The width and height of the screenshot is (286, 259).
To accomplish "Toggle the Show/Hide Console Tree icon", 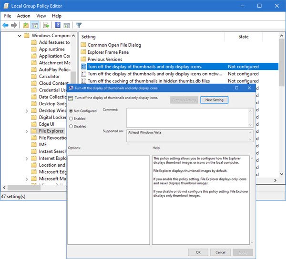I will point(35,25).
